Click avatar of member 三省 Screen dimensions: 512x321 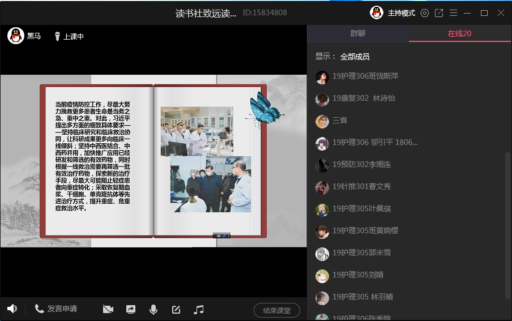322,121
